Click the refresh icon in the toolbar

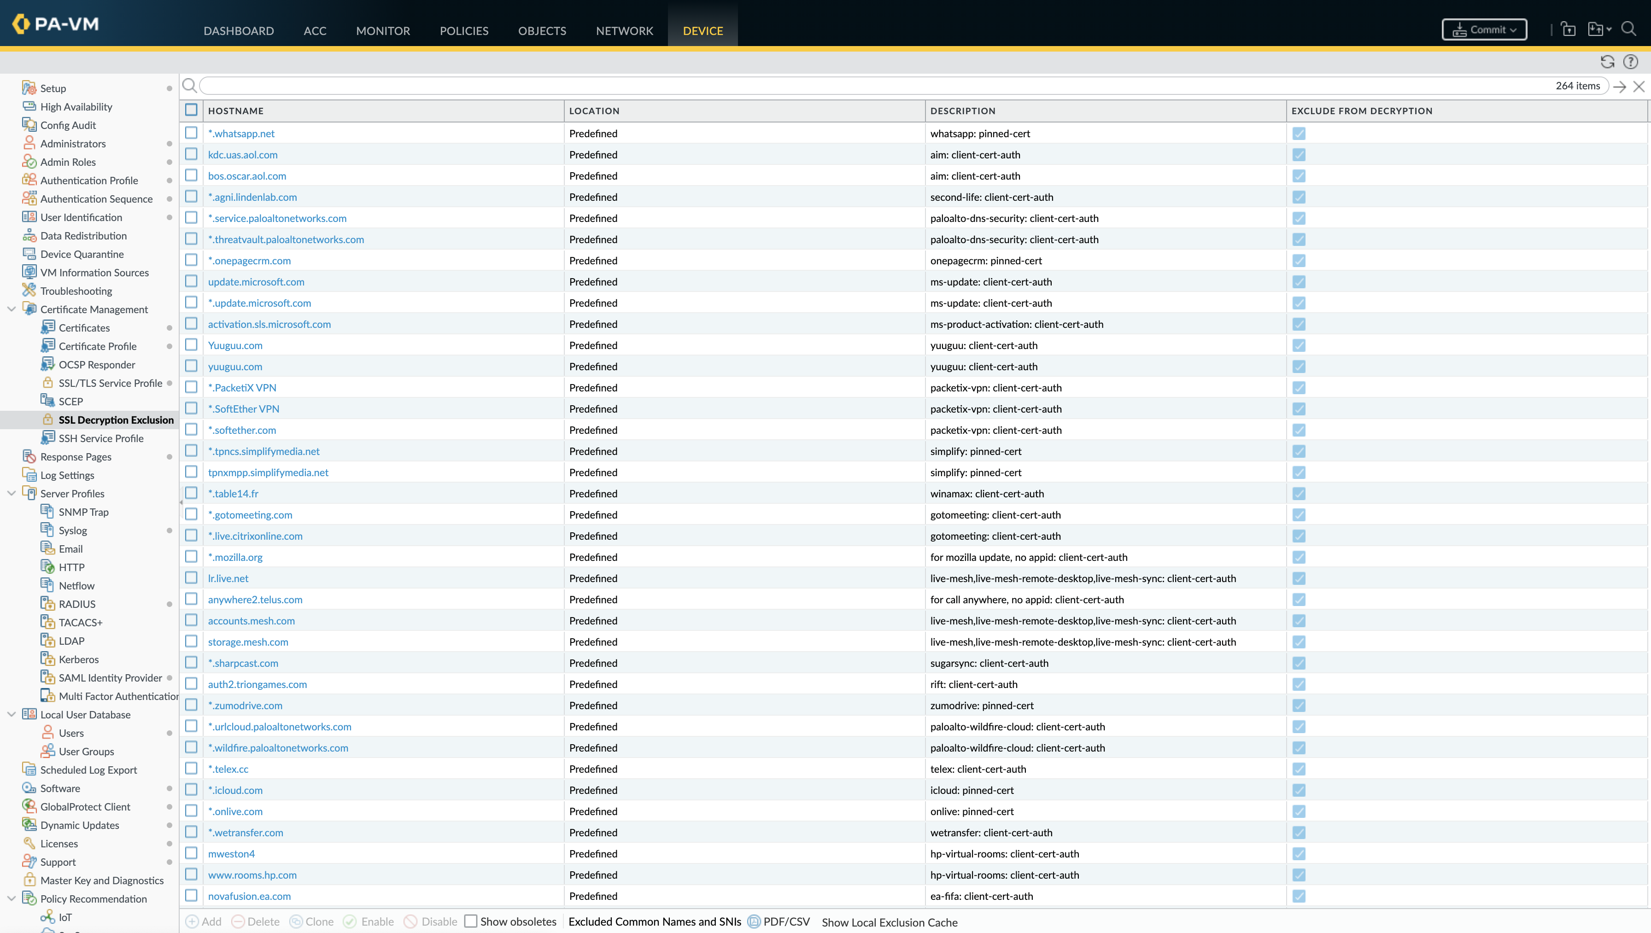point(1607,62)
